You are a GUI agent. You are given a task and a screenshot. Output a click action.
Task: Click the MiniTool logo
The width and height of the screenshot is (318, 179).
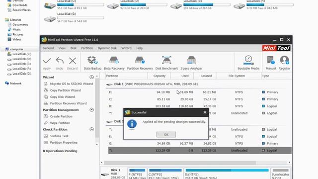pos(276,48)
